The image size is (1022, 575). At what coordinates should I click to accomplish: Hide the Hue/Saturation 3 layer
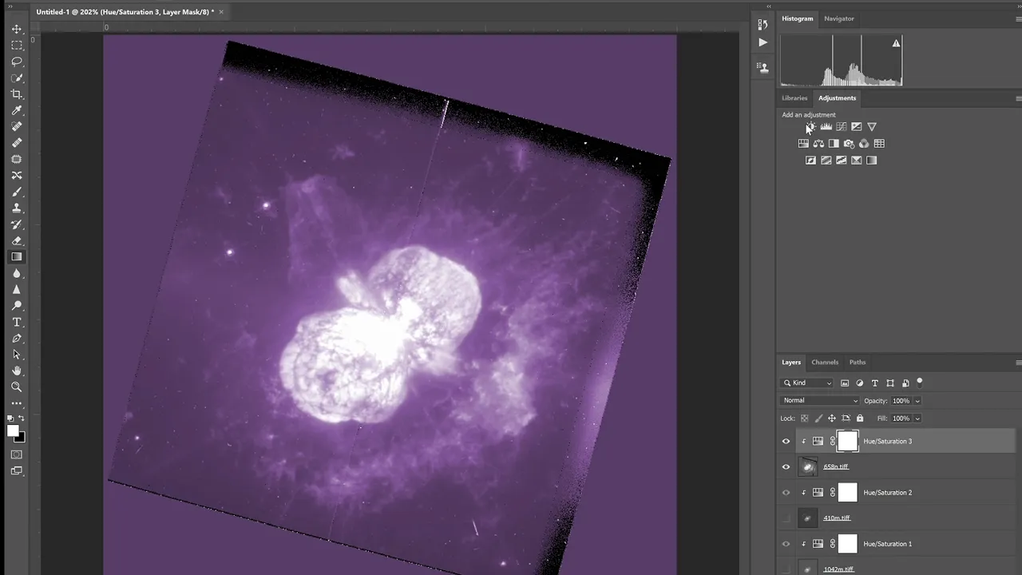point(786,441)
